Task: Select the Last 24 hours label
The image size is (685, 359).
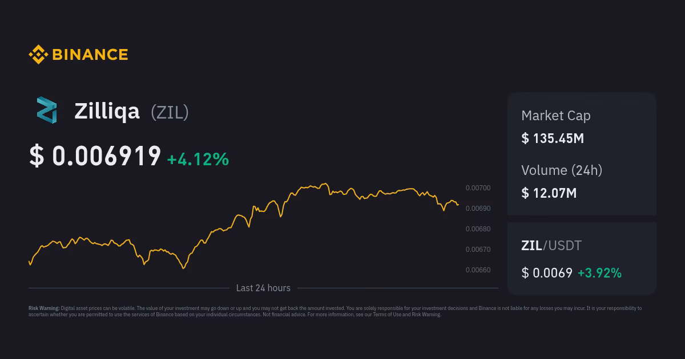Action: point(263,288)
